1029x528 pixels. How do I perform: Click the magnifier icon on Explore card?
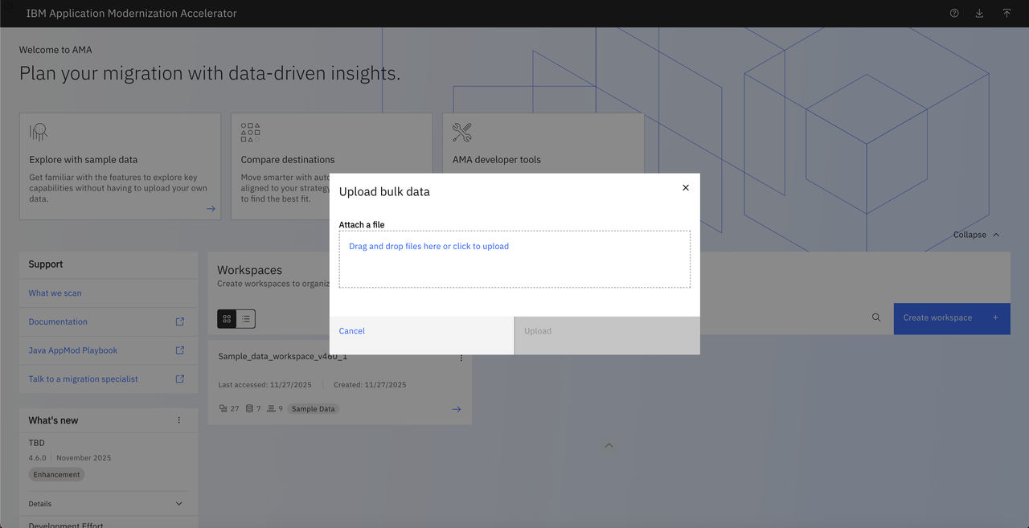click(x=39, y=133)
